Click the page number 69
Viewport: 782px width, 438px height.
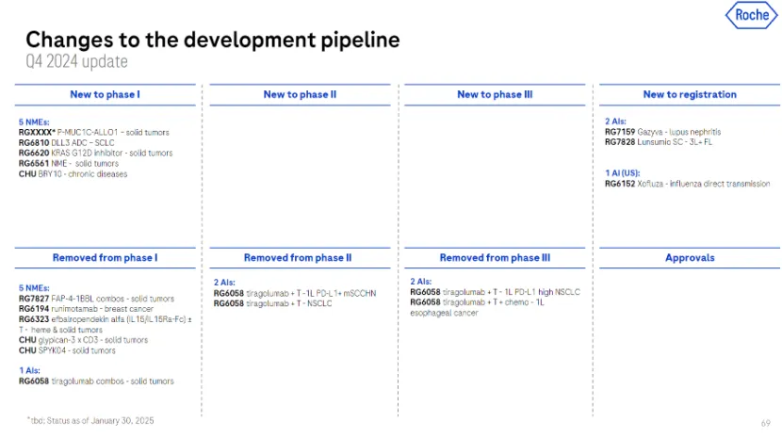click(x=765, y=423)
